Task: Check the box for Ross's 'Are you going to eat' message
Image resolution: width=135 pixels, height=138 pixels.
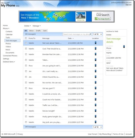Action: [x=26, y=66]
